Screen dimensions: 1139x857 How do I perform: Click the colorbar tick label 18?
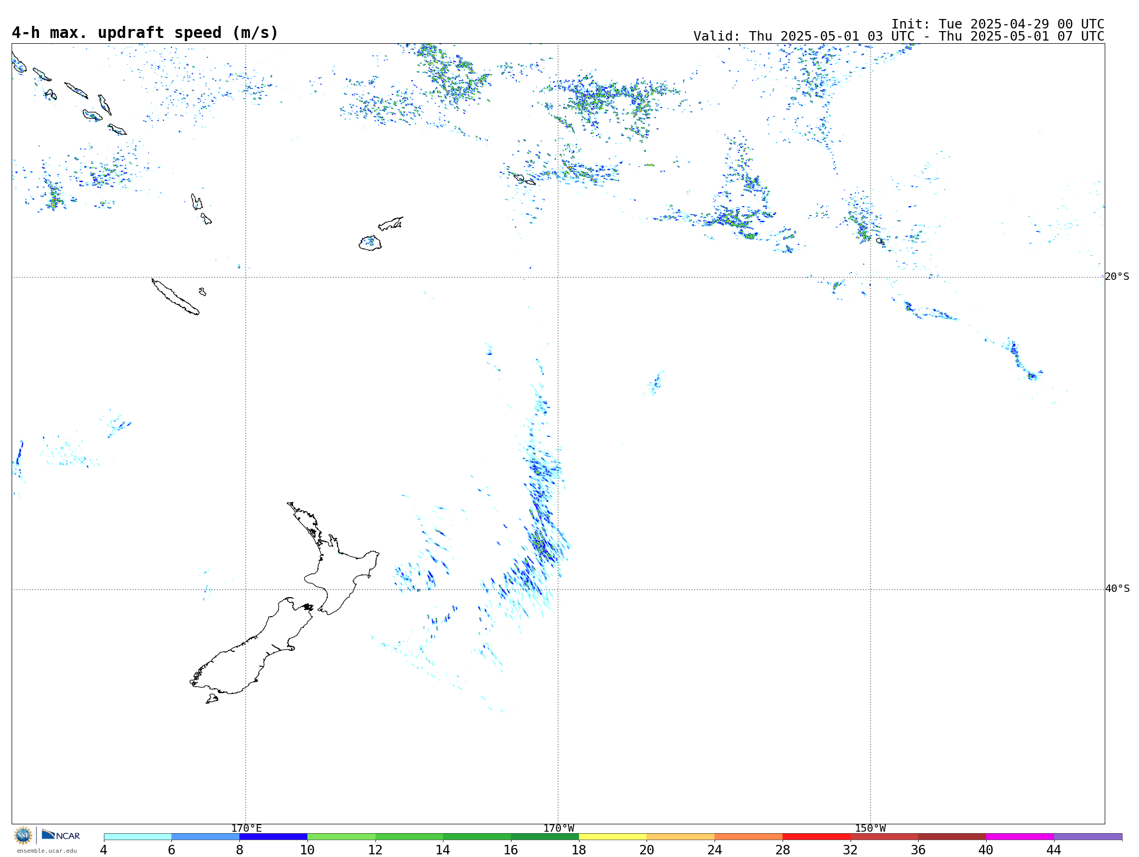click(x=579, y=850)
